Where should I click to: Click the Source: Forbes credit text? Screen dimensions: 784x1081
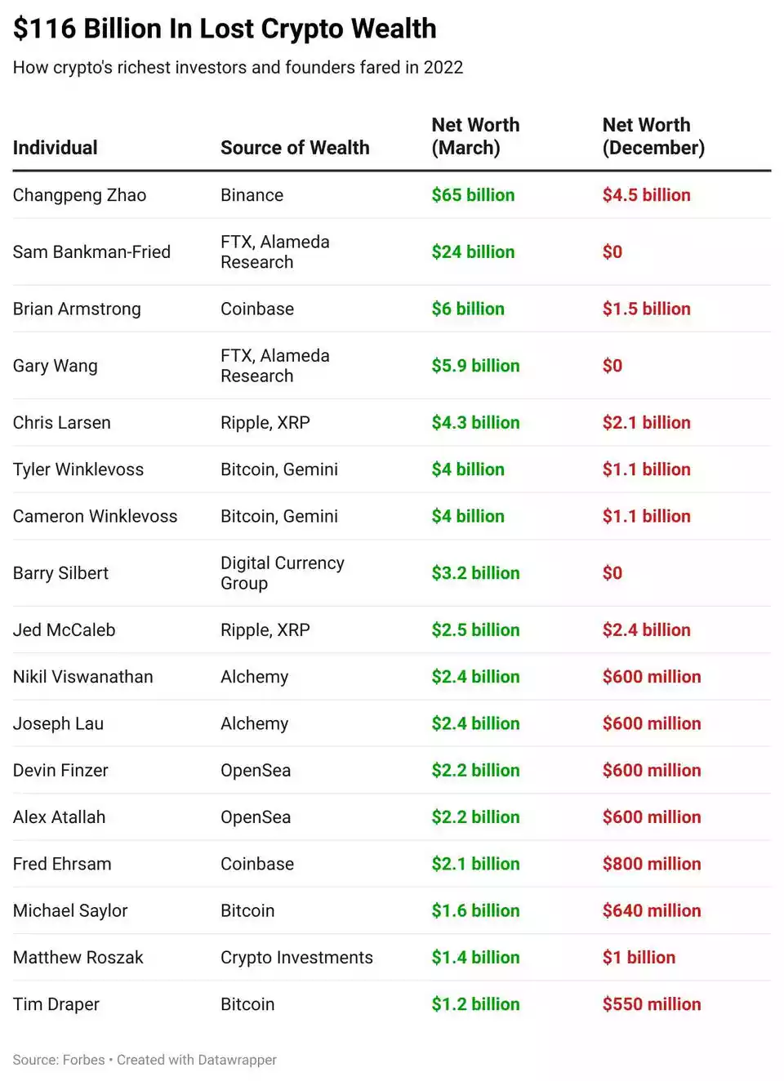tap(59, 1060)
